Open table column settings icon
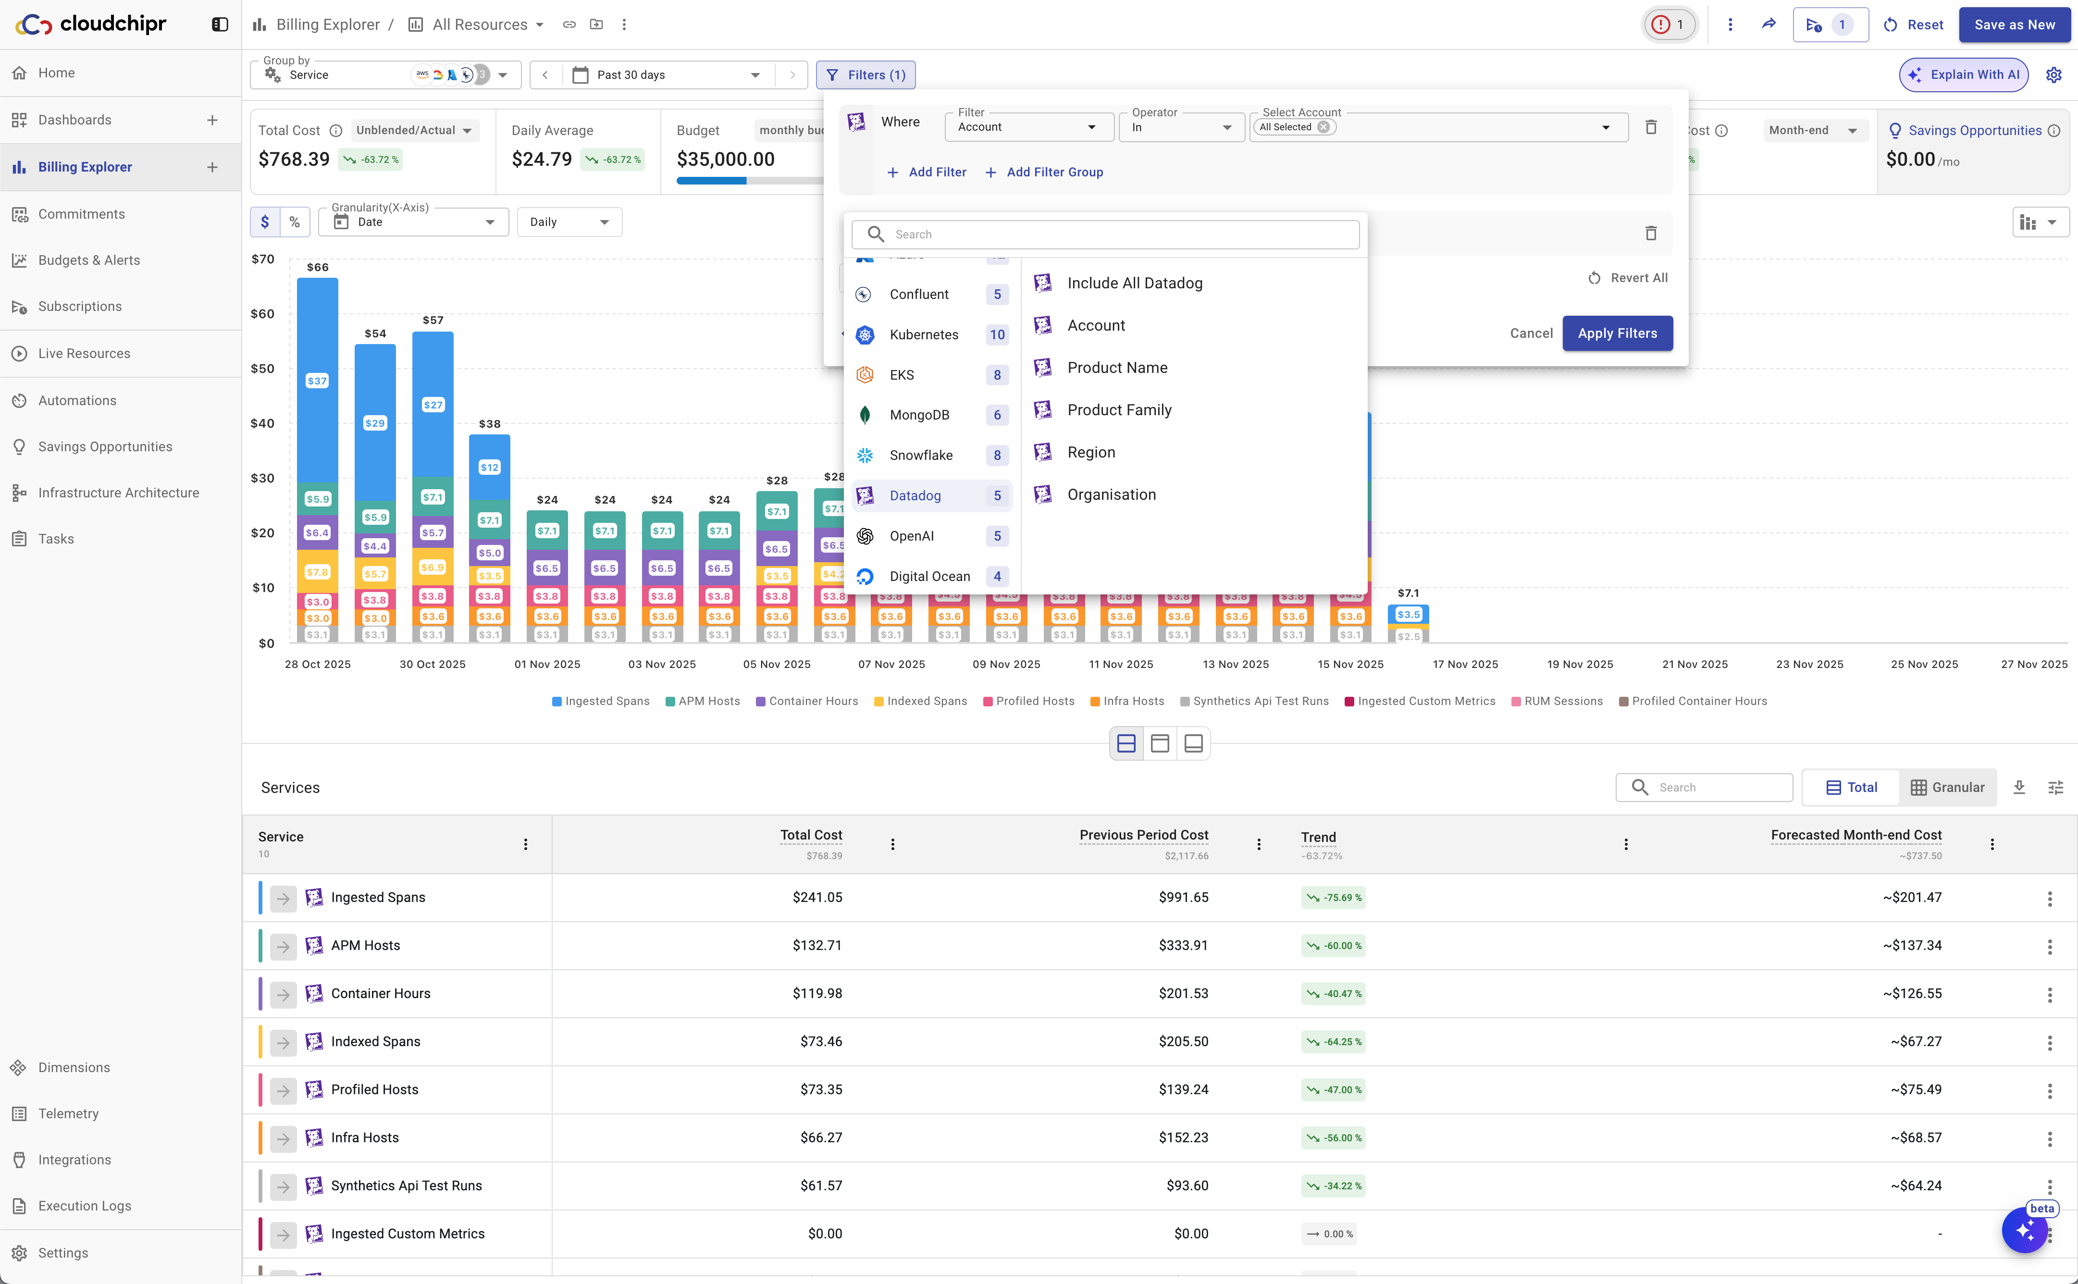The width and height of the screenshot is (2078, 1284). (x=2055, y=787)
